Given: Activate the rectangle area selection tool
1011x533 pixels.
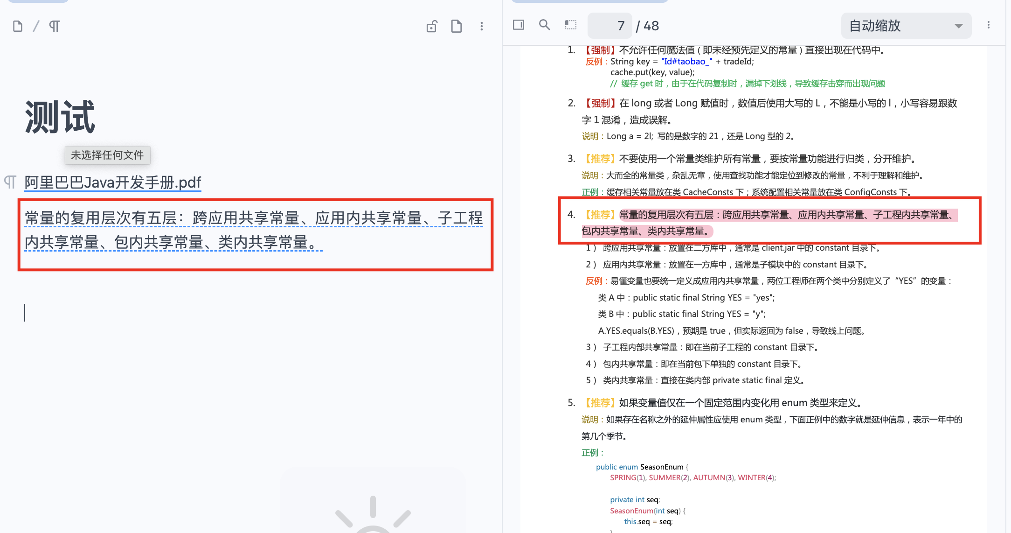Looking at the screenshot, I should point(571,25).
